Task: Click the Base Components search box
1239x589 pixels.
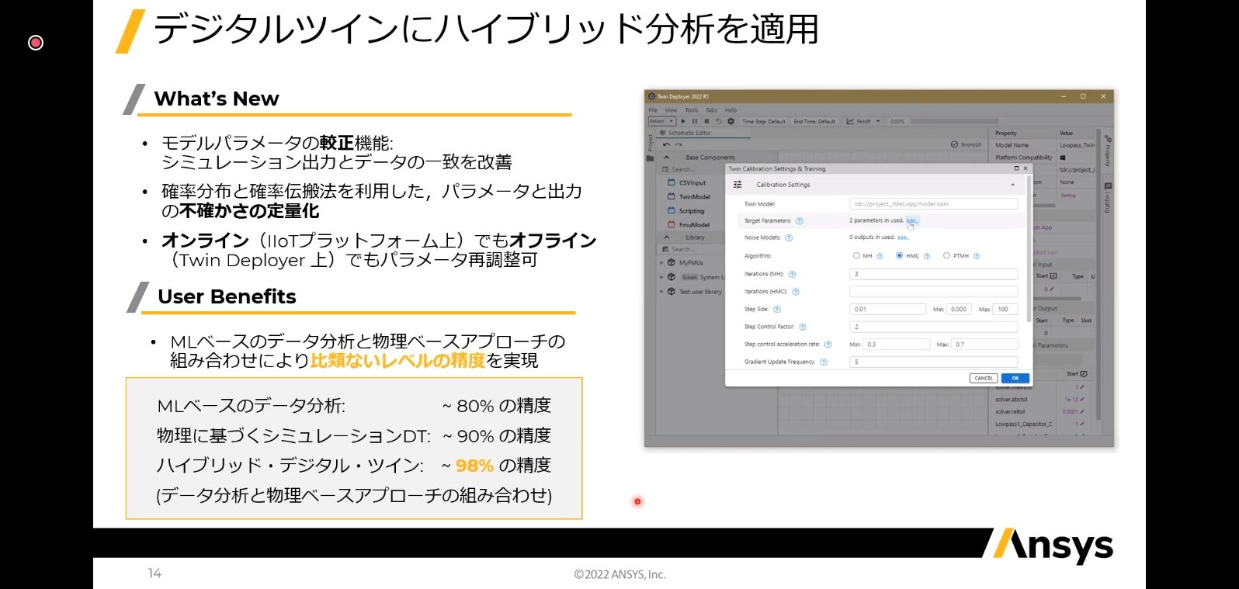Action: [691, 169]
